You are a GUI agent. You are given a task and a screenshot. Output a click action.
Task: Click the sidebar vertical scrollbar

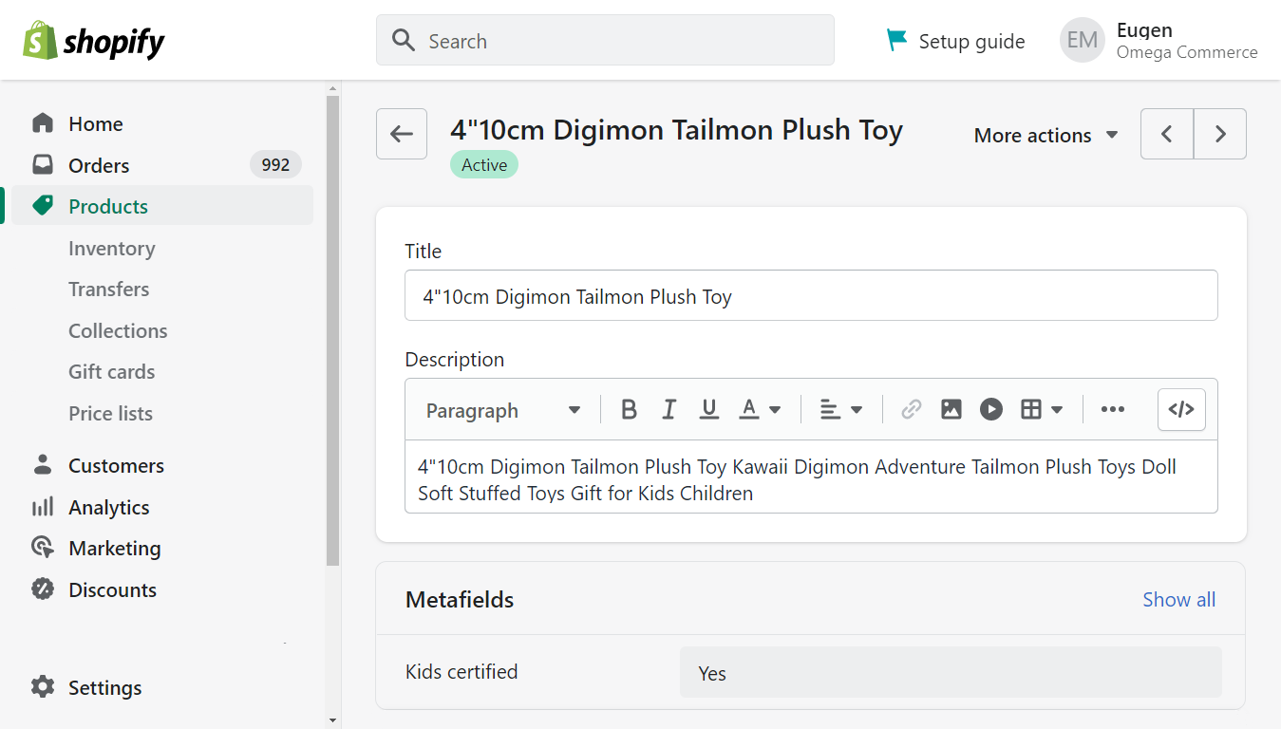(332, 330)
